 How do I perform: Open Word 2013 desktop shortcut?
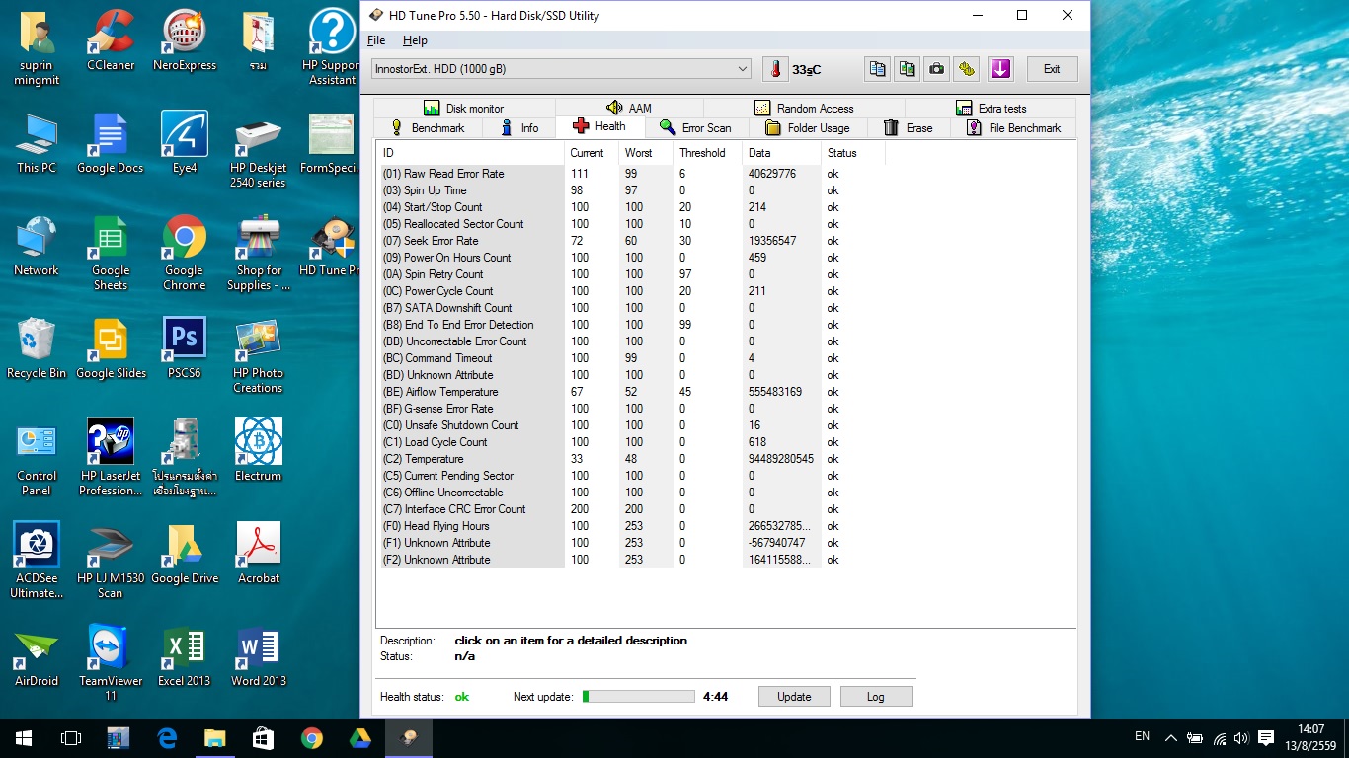(259, 657)
